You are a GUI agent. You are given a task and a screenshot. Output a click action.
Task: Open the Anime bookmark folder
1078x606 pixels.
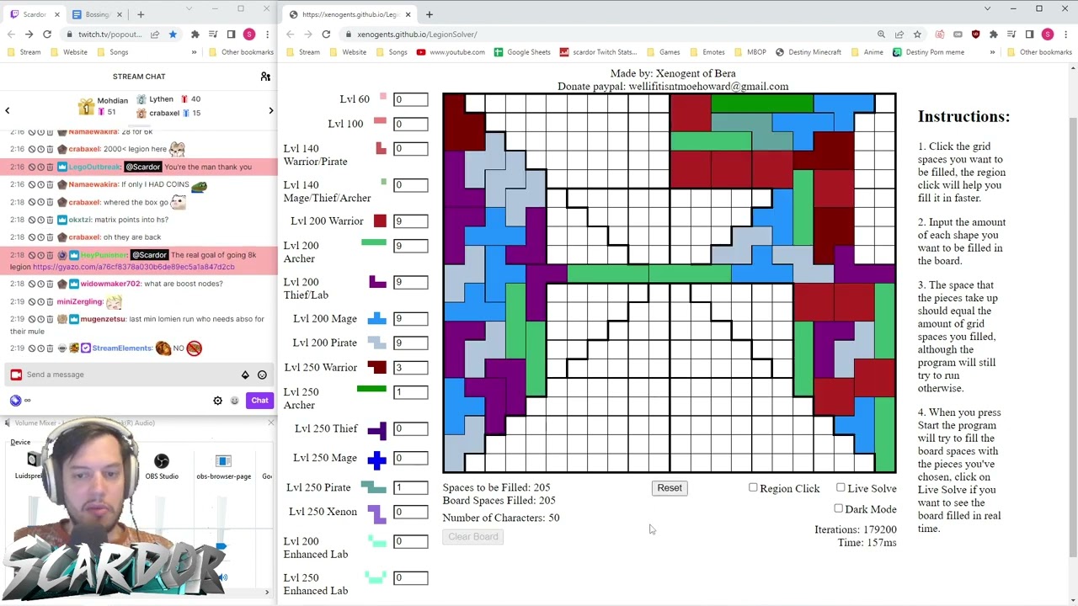867,52
